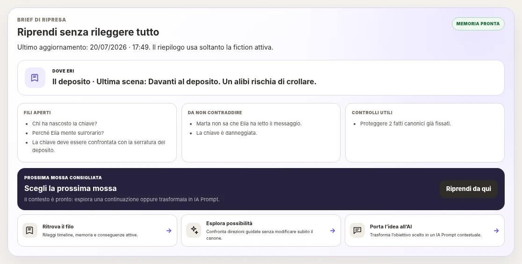
Task: Click the Controlli utili heading
Action: (372, 113)
